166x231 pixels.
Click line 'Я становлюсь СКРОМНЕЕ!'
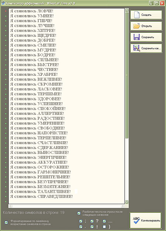pos(36,84)
